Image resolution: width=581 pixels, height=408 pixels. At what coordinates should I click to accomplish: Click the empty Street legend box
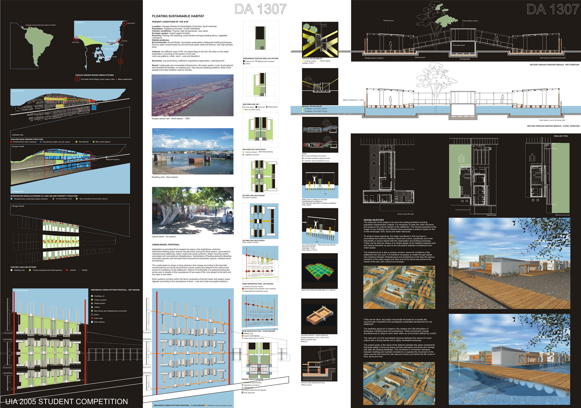pos(92,314)
